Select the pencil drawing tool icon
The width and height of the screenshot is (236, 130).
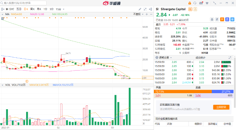[x=140, y=9]
